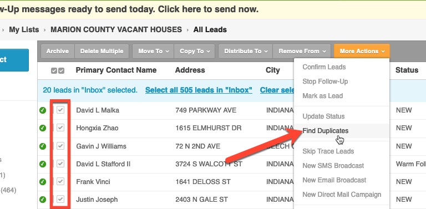Toggle the select-all checkbox in table header
The width and height of the screenshot is (426, 209).
[x=58, y=70]
